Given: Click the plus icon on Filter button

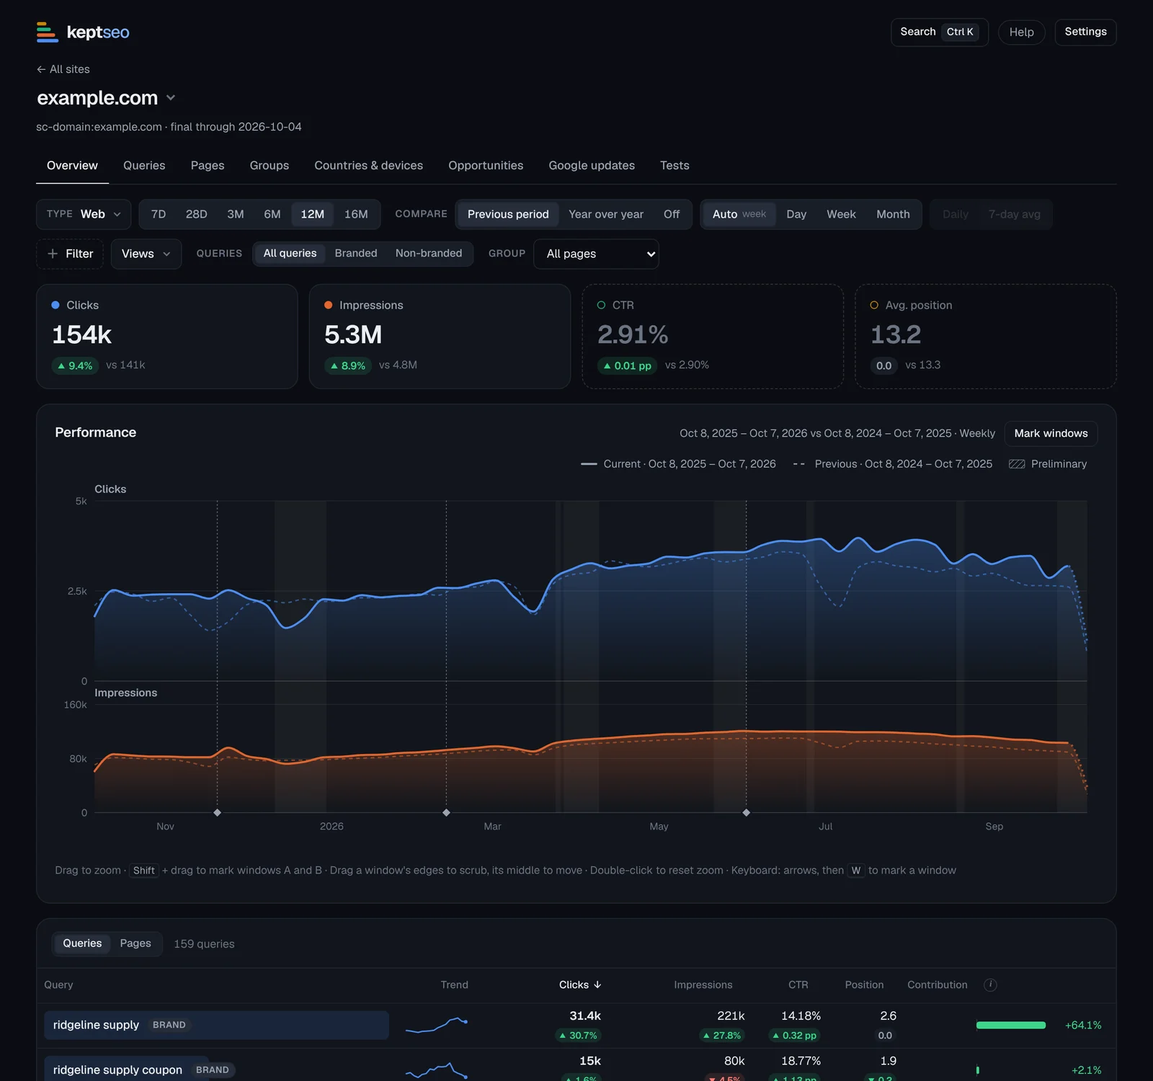Looking at the screenshot, I should point(53,254).
